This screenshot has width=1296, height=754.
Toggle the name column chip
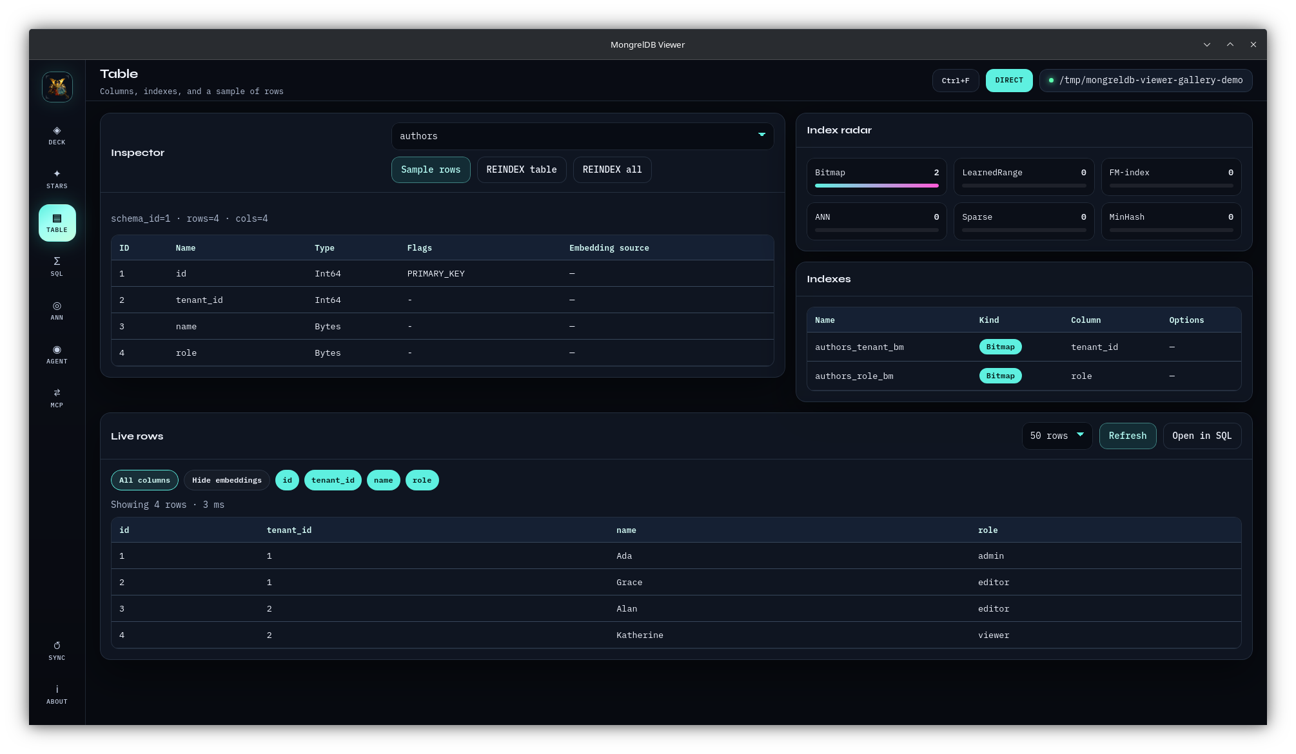[383, 480]
